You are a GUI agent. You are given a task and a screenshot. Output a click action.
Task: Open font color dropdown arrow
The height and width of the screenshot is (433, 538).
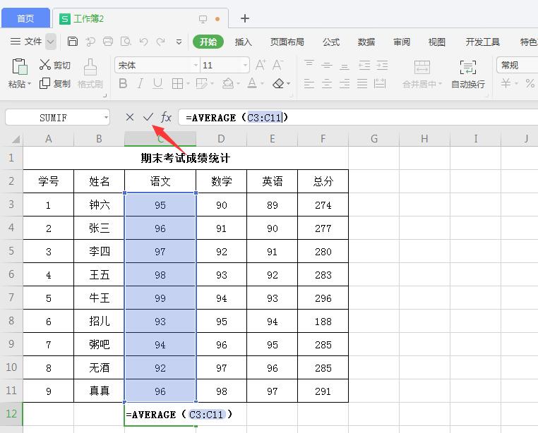coord(262,83)
